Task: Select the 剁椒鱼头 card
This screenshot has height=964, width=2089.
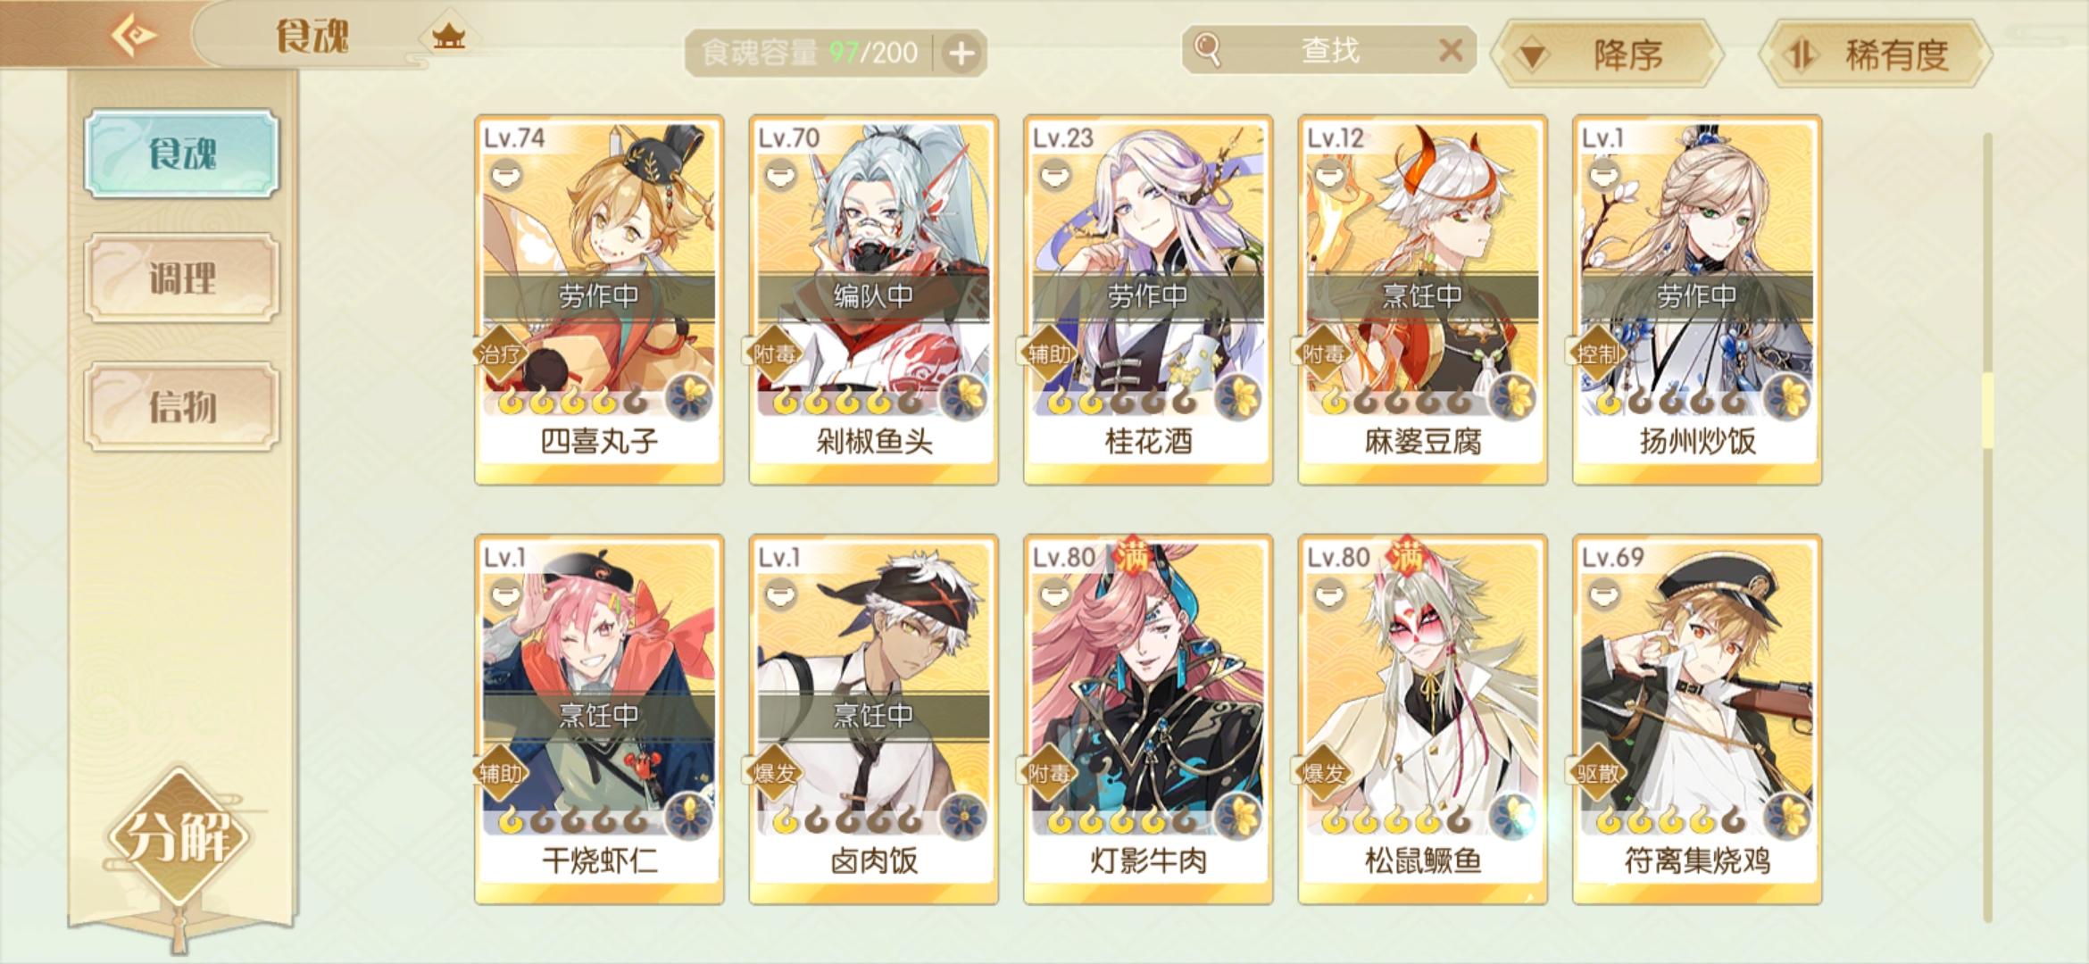Action: coord(874,299)
